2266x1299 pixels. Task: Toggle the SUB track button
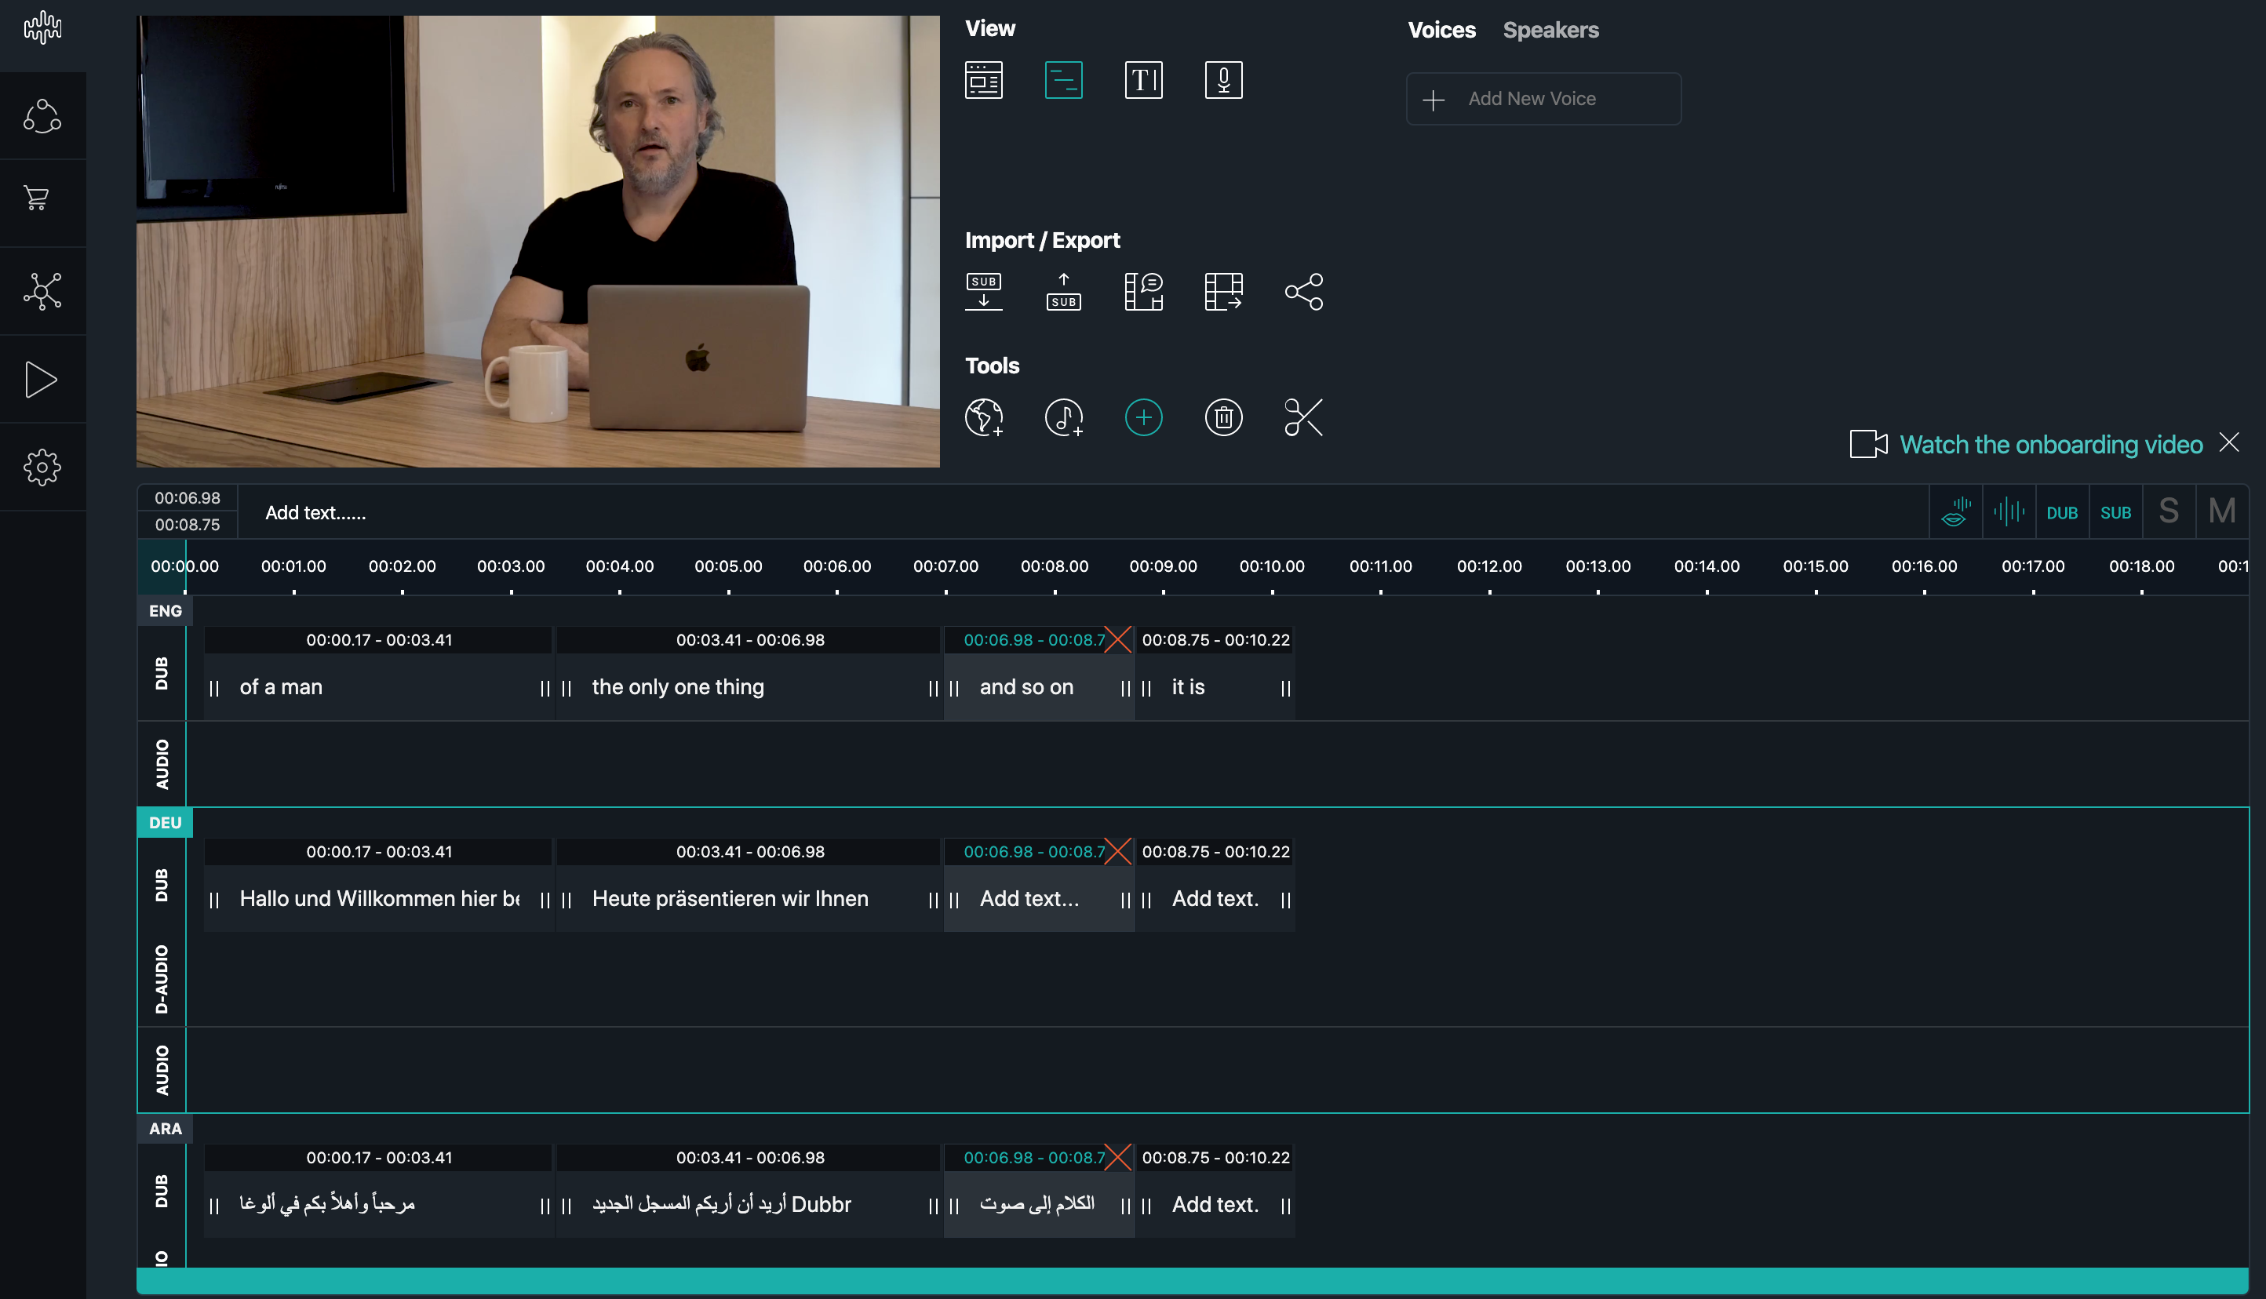(2115, 513)
